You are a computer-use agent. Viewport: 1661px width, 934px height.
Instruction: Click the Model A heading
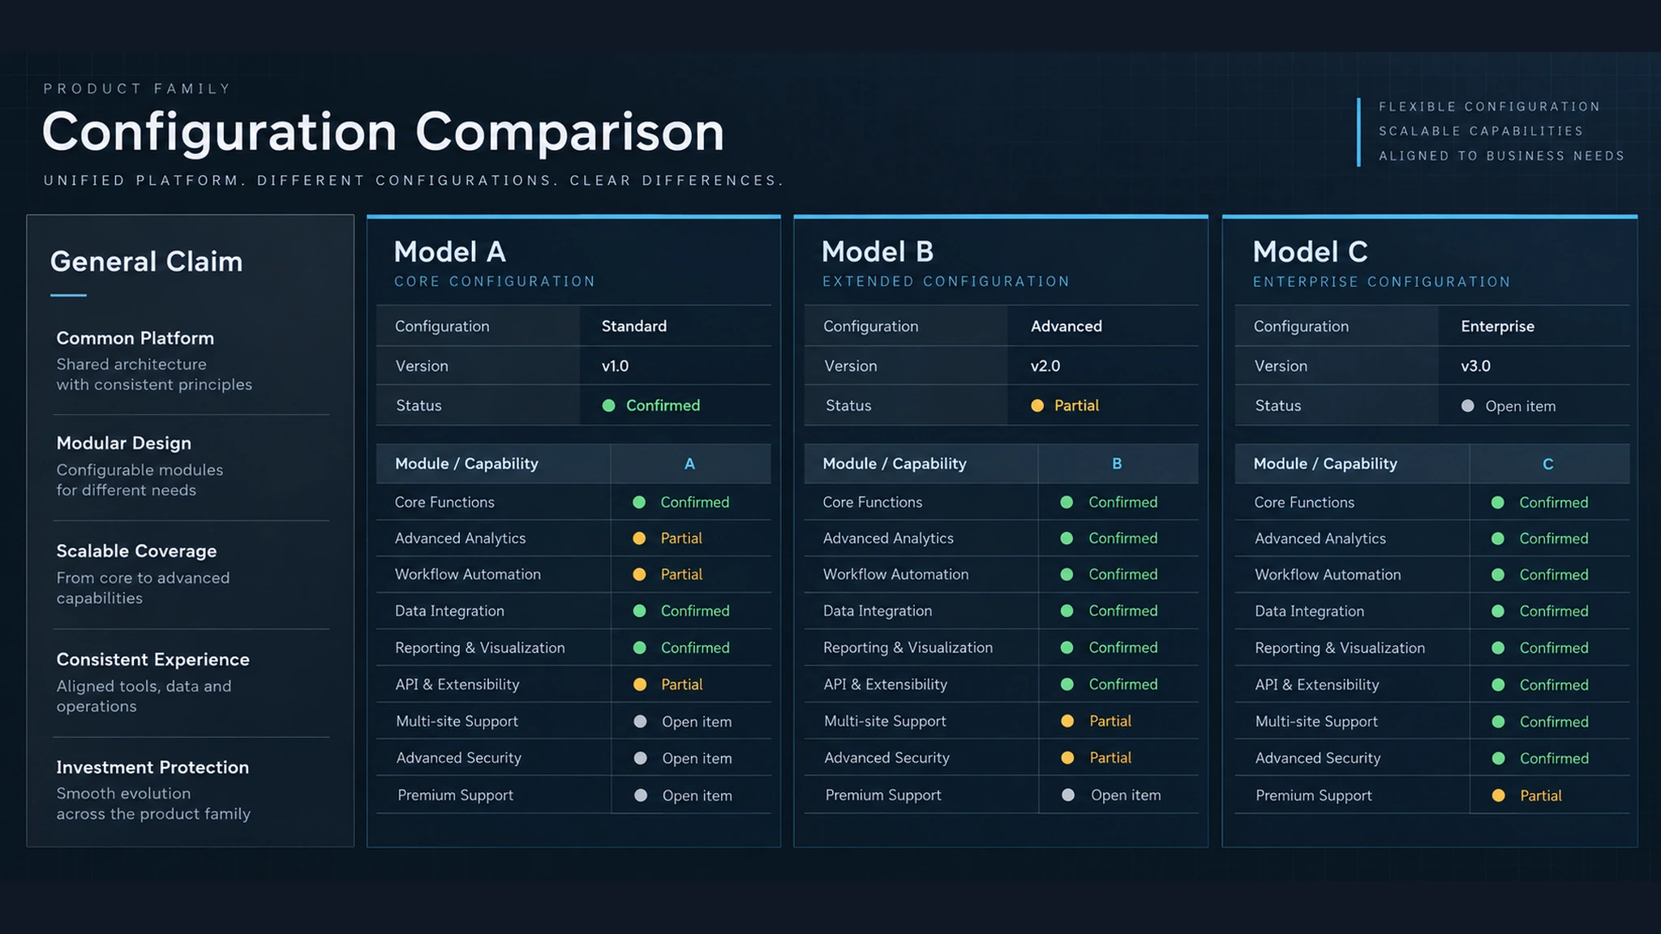tap(449, 252)
